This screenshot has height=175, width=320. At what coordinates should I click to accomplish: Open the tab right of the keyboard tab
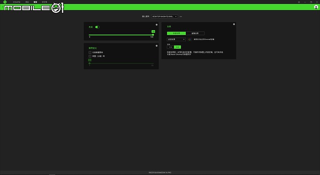(x=44, y=2)
